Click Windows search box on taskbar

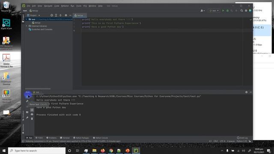click(x=37, y=151)
